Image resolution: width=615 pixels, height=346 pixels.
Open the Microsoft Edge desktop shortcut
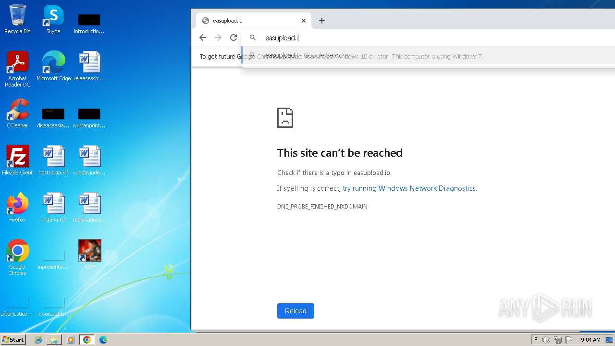(53, 66)
